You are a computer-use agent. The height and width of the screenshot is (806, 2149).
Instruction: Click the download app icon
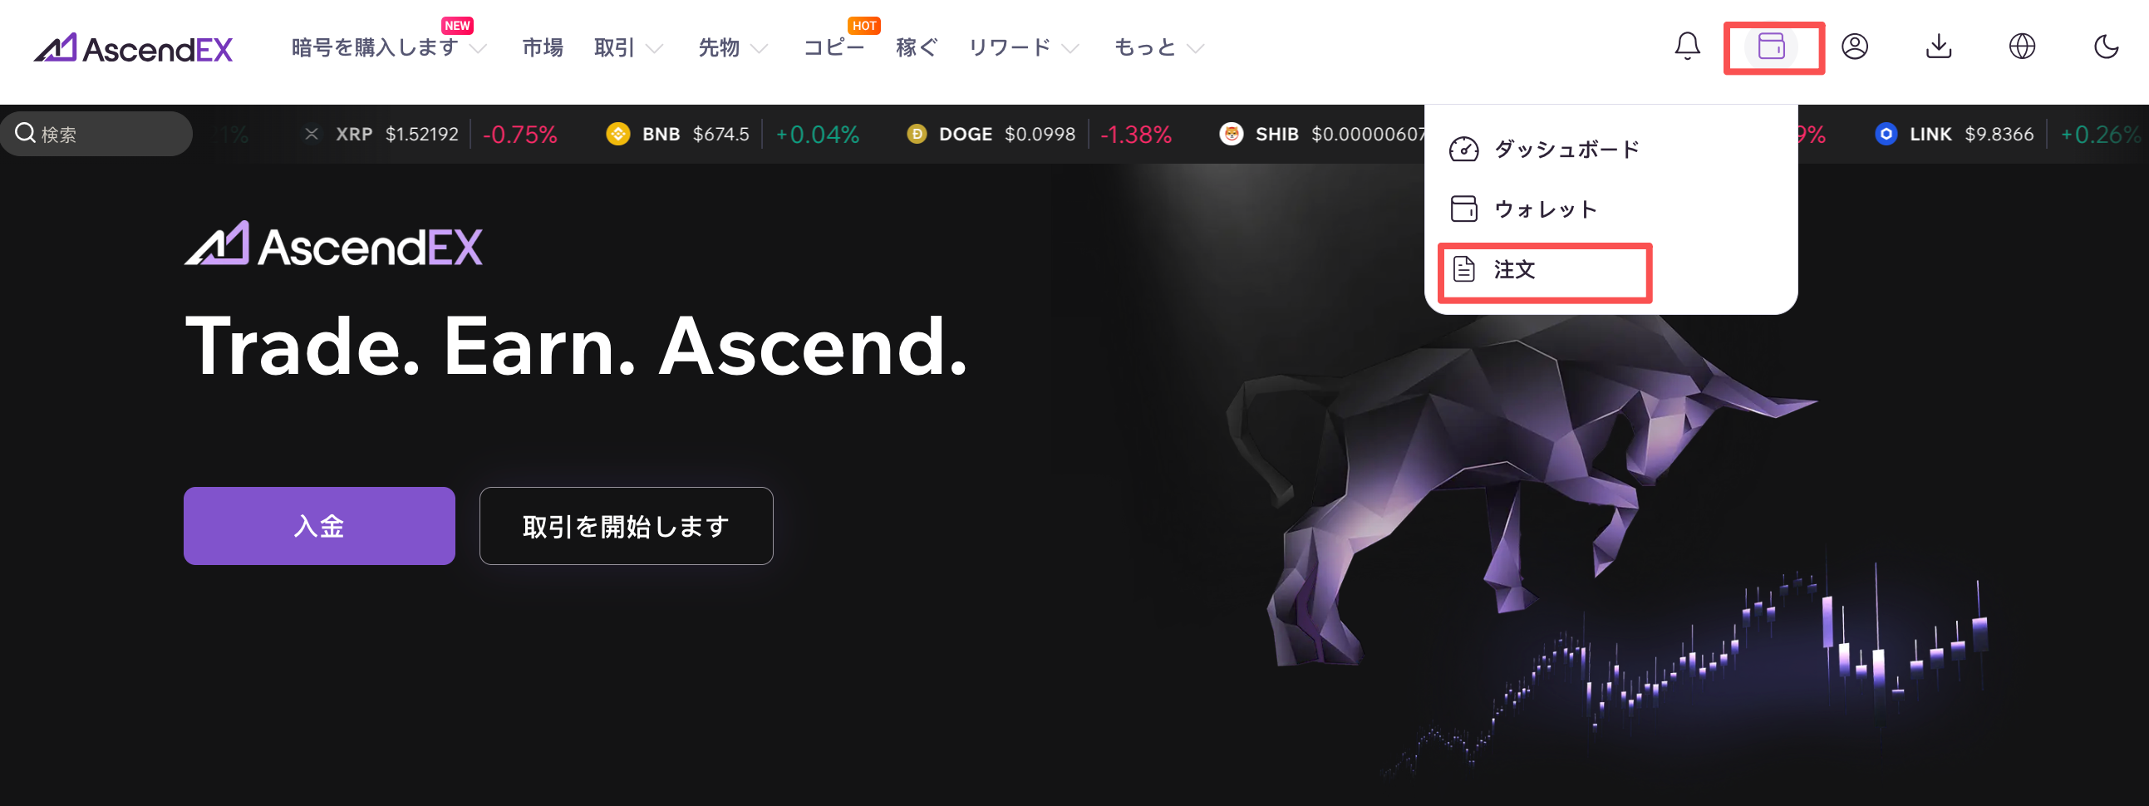click(x=1939, y=46)
